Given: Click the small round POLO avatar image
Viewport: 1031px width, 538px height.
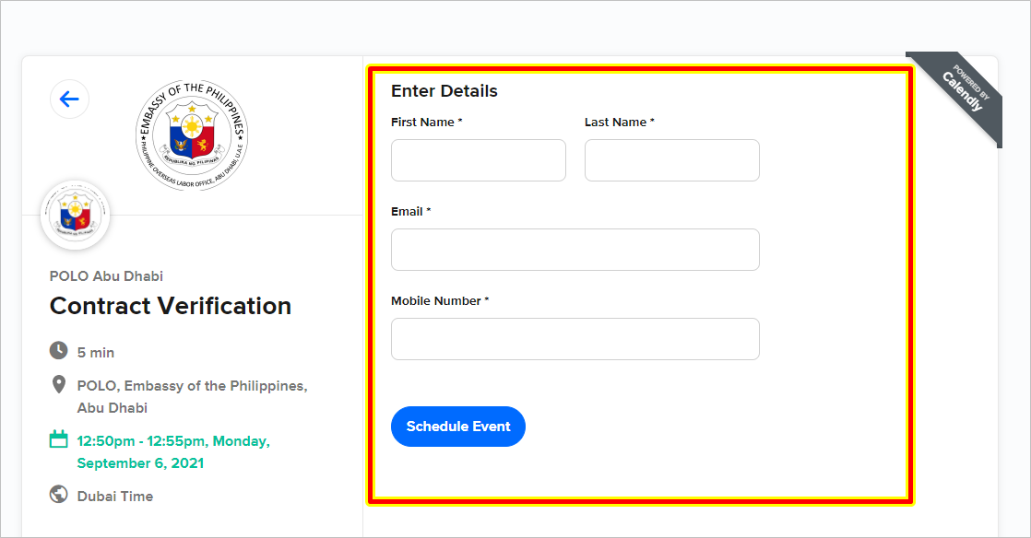Looking at the screenshot, I should coord(75,216).
